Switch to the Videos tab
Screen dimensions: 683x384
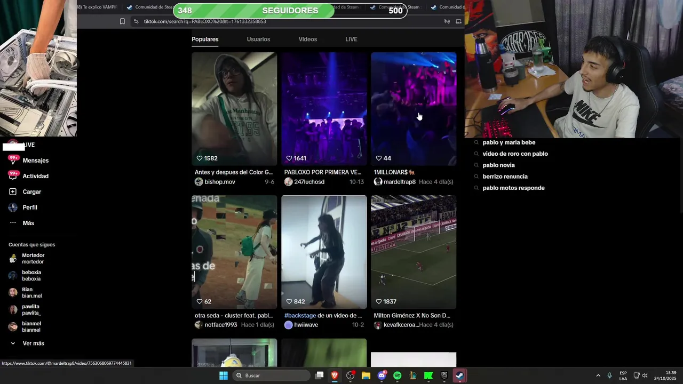(308, 39)
